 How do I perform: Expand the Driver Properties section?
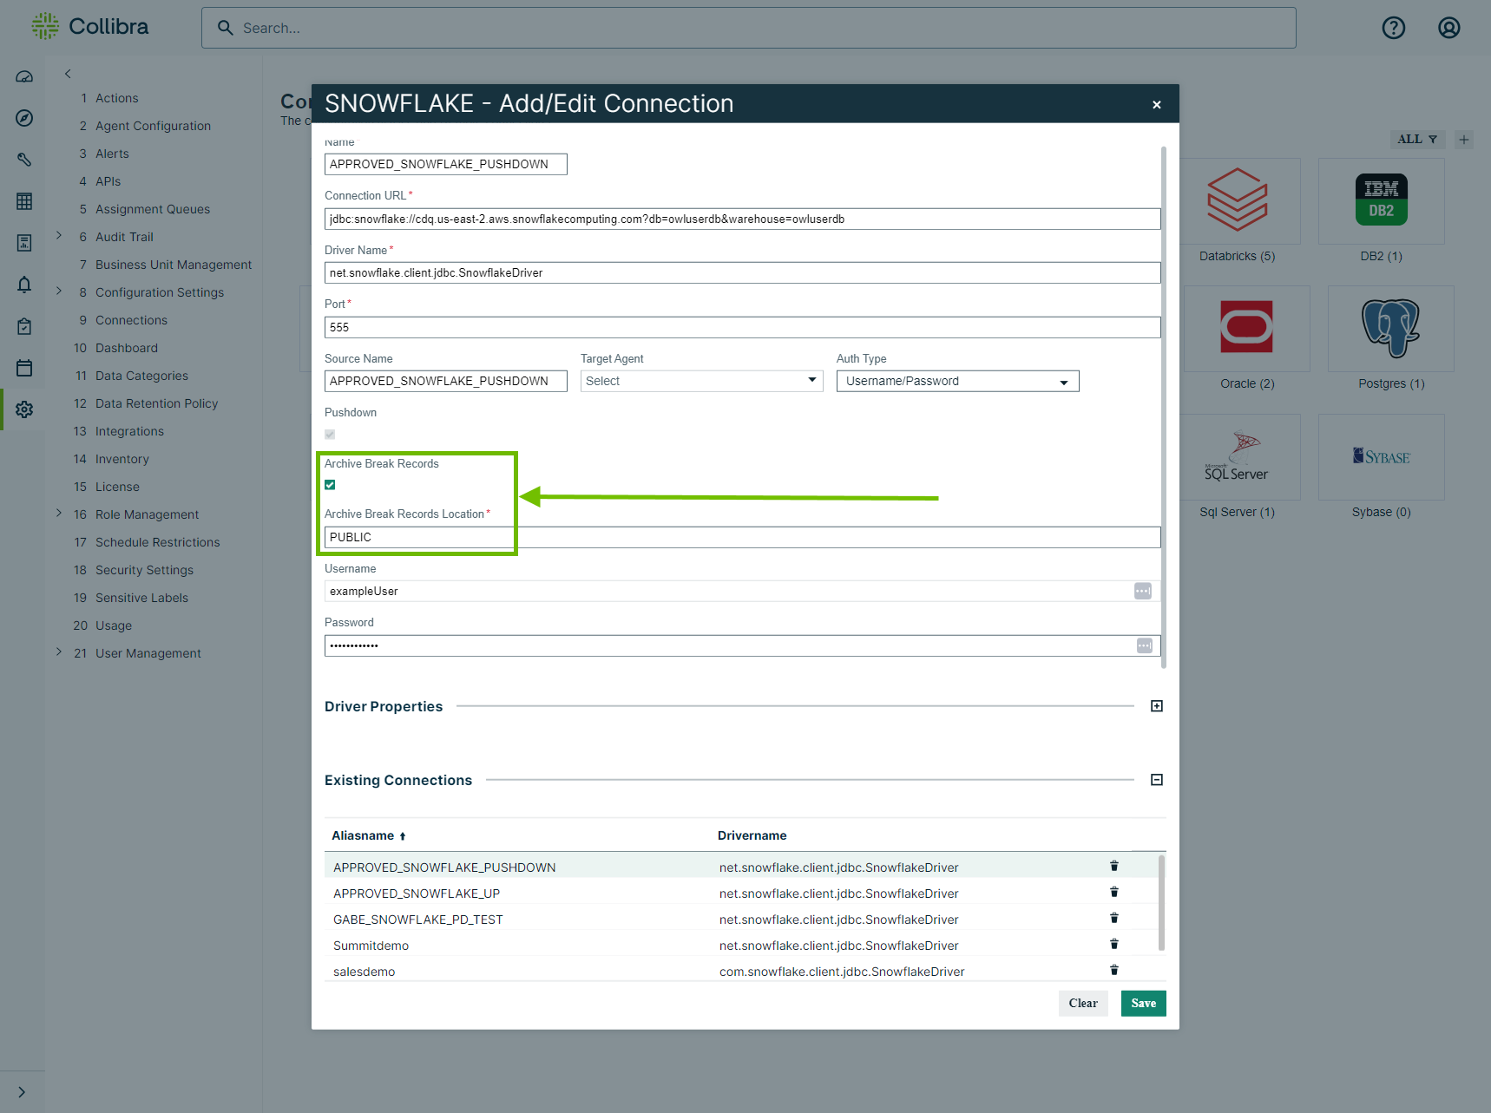click(1156, 706)
